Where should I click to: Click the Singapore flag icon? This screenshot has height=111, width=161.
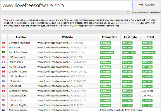point(4,47)
